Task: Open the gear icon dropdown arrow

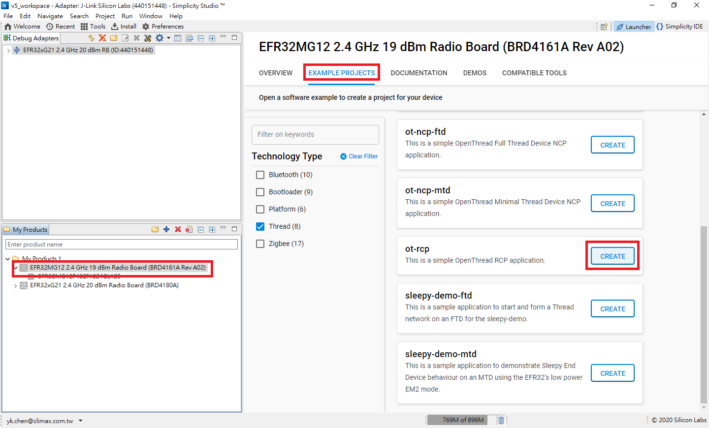Action: tap(168, 38)
